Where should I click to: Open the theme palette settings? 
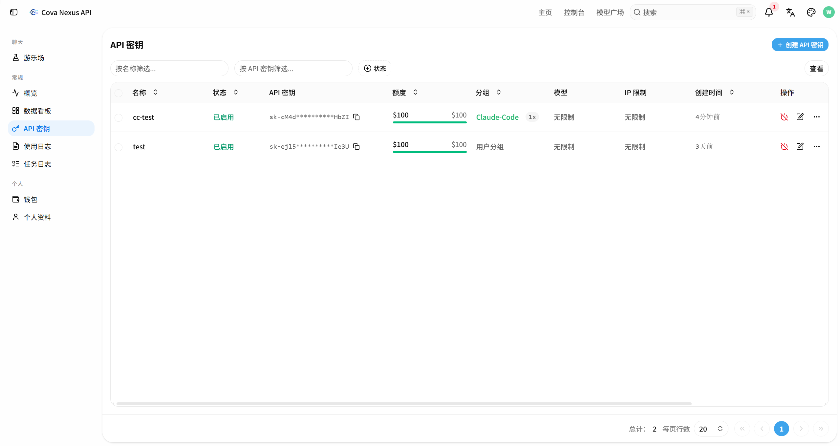coord(811,12)
